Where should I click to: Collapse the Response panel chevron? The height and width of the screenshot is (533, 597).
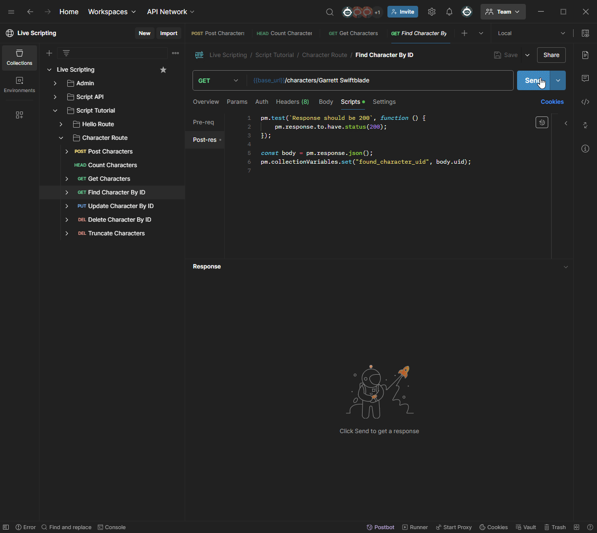566,267
